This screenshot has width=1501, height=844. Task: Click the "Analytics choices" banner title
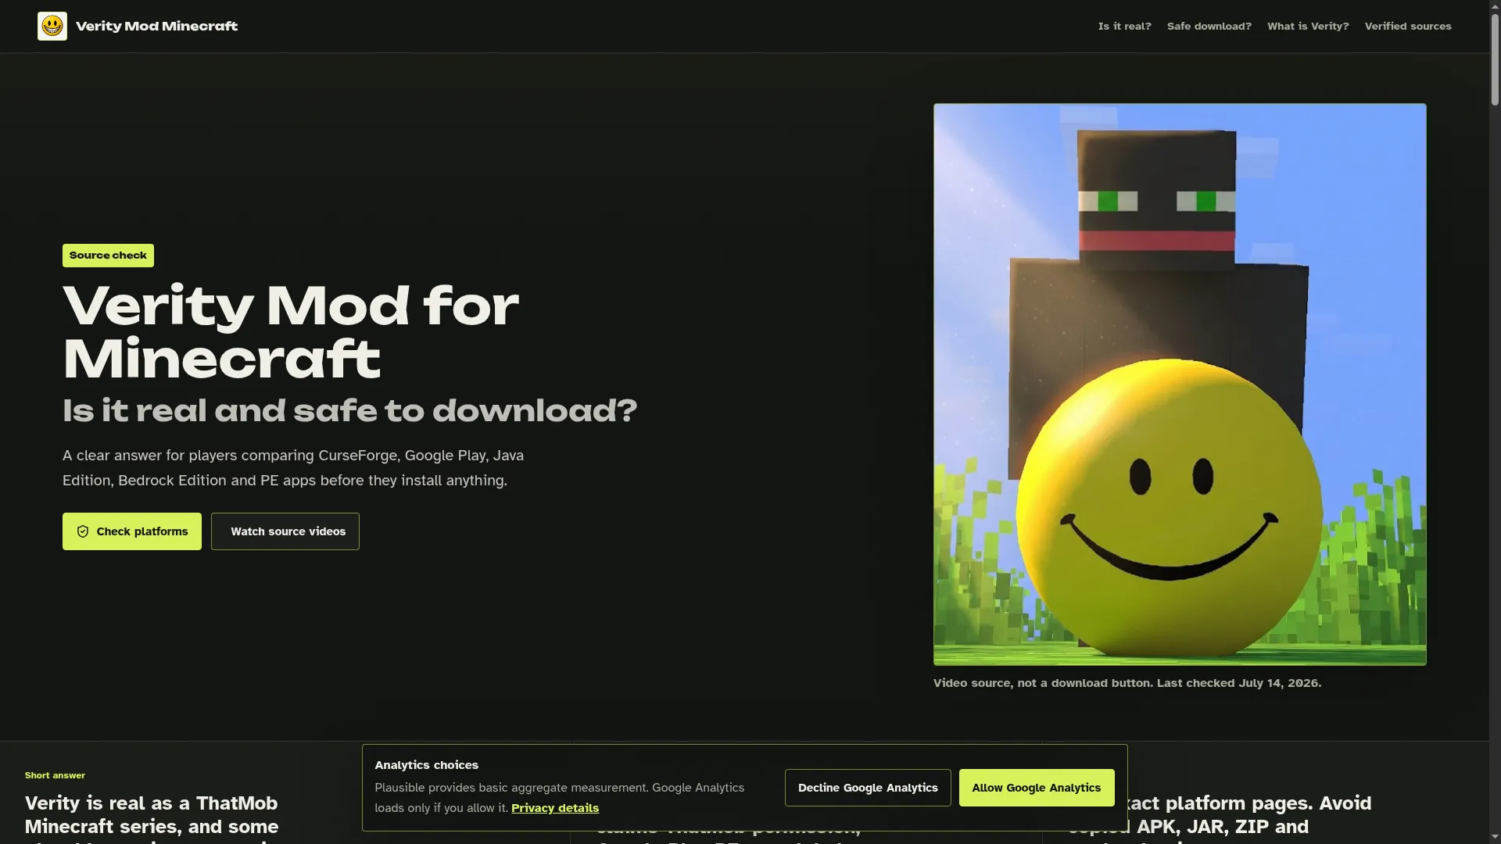tap(426, 765)
